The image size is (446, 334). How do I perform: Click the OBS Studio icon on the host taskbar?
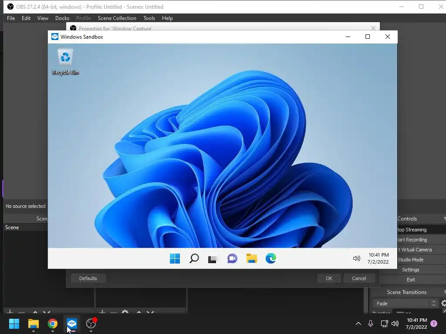click(x=91, y=324)
